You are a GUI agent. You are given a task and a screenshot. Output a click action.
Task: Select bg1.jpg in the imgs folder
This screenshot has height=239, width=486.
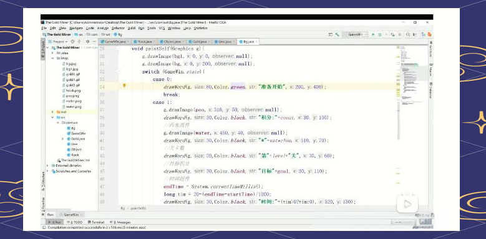(x=70, y=69)
